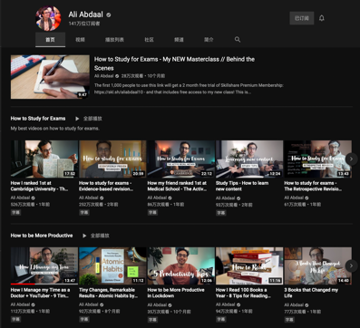Image resolution: width=360 pixels, height=328 pixels.
Task: Click title How to study for exams - The Retrospective Revision
Action: 313,186
